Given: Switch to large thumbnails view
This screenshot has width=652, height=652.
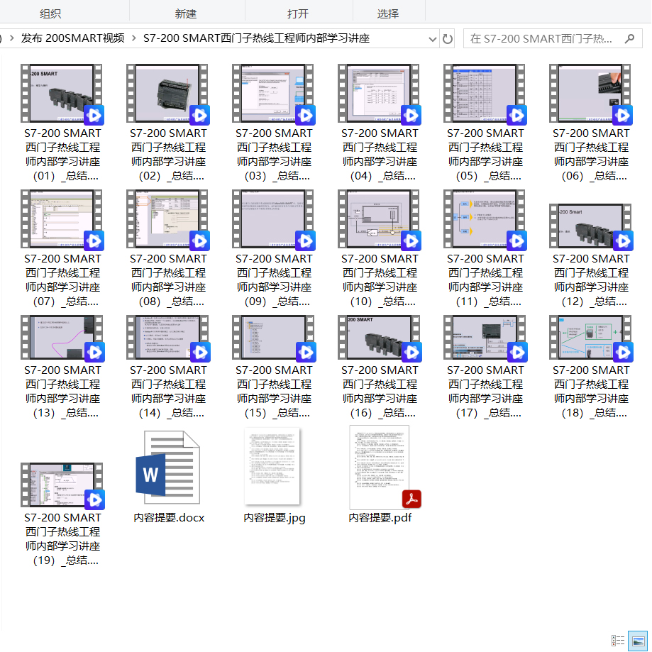Looking at the screenshot, I should [x=638, y=641].
